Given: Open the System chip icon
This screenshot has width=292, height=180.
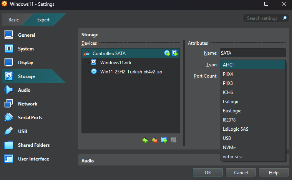Looking at the screenshot, I should click(x=8, y=49).
